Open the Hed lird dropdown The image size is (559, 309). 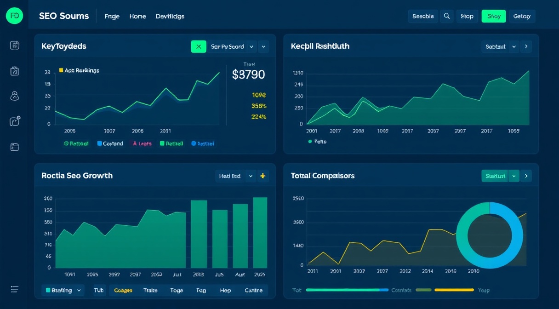click(230, 176)
